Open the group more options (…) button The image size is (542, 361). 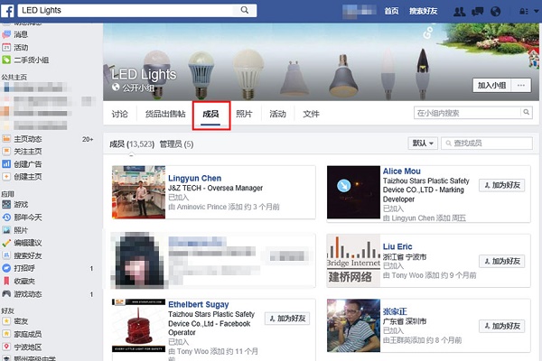521,86
